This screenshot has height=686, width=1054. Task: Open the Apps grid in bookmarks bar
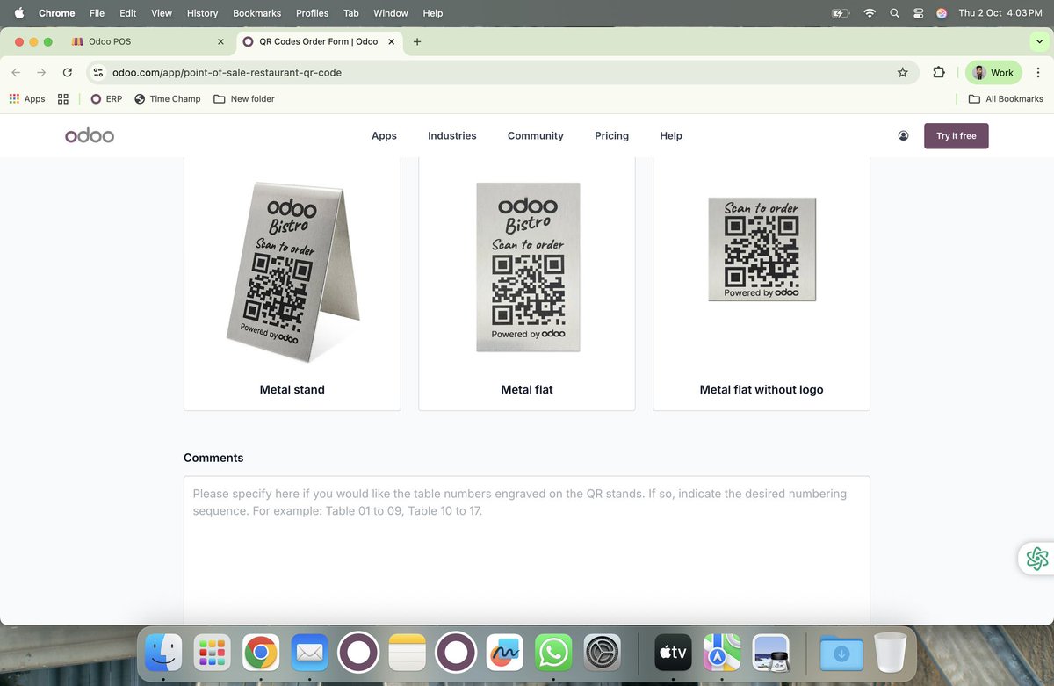click(x=27, y=99)
